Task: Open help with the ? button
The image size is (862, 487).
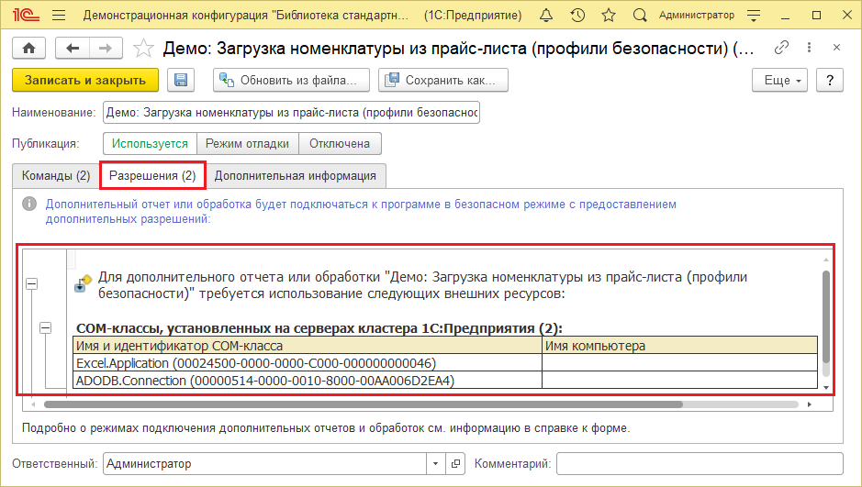Action: (830, 80)
